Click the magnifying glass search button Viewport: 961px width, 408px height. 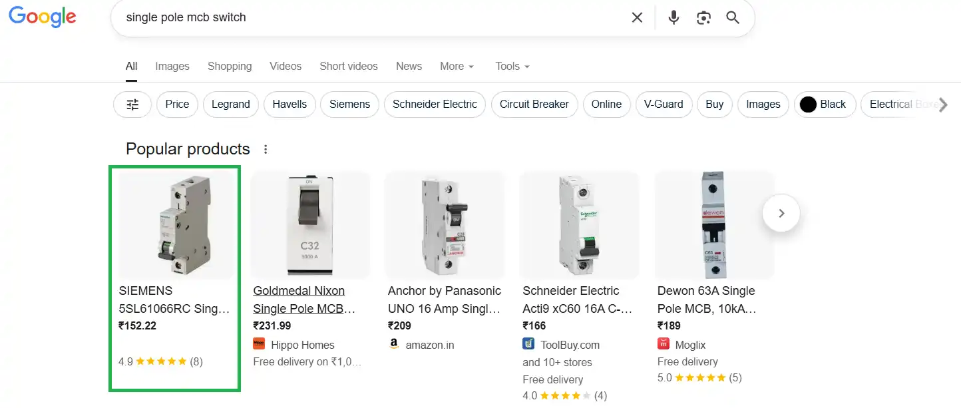733,18
